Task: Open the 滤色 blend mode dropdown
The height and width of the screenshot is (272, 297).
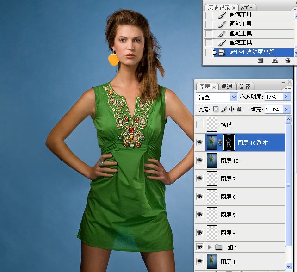Action: (234, 97)
